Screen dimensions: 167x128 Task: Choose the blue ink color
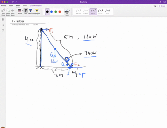pyautogui.click(x=51, y=12)
